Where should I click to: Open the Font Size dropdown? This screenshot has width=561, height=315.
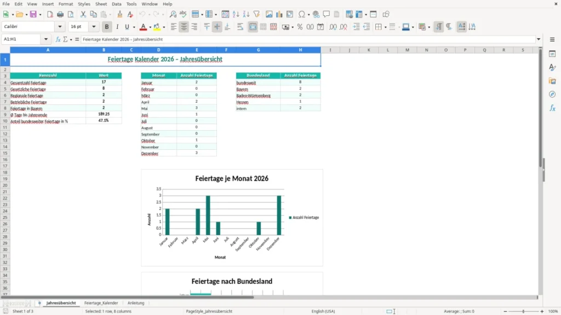(x=94, y=26)
